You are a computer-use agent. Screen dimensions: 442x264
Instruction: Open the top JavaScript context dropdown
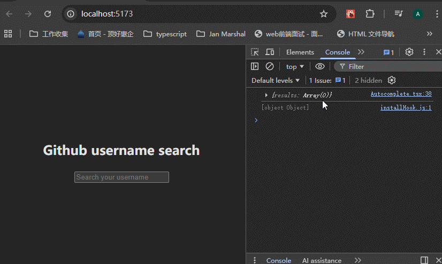pyautogui.click(x=295, y=66)
